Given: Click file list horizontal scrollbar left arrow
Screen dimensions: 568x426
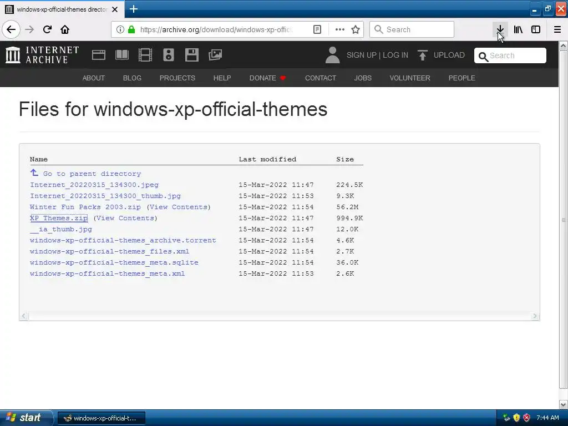Looking at the screenshot, I should pos(24,316).
